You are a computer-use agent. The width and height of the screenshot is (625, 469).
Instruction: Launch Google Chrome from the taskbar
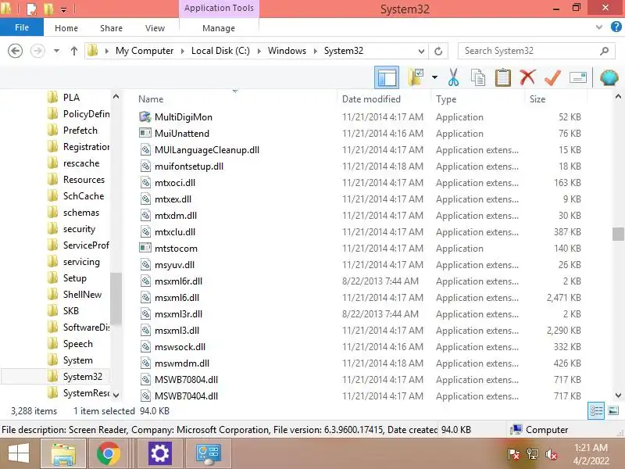(x=108, y=453)
